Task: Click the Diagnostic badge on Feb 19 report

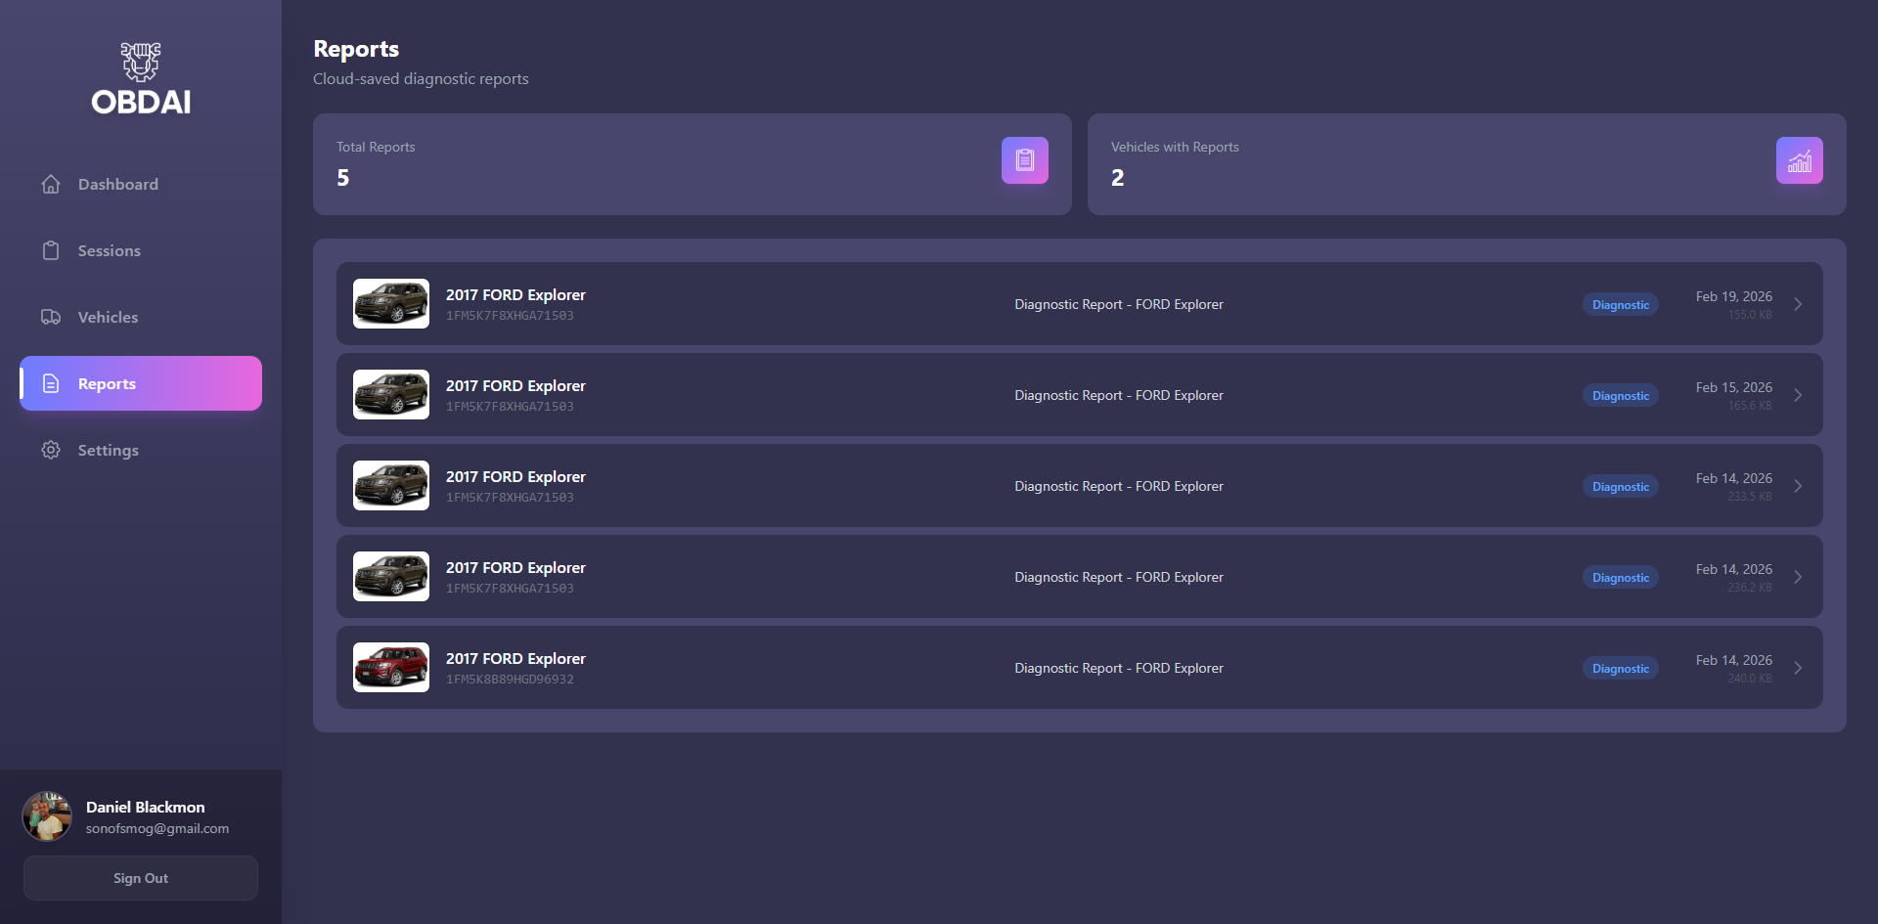Action: [1621, 305]
